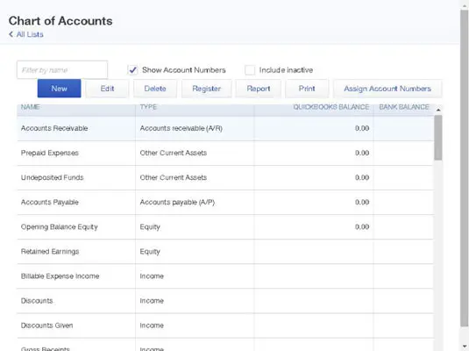
Task: Click the page scroll-down arrow at bottom right
Action: 465,347
